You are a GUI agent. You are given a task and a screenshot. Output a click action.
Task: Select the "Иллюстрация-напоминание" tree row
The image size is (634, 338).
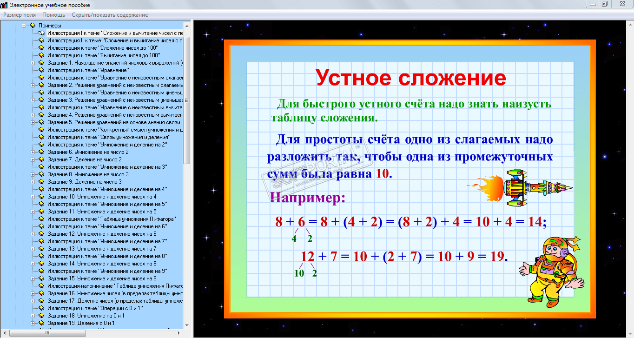click(x=115, y=286)
